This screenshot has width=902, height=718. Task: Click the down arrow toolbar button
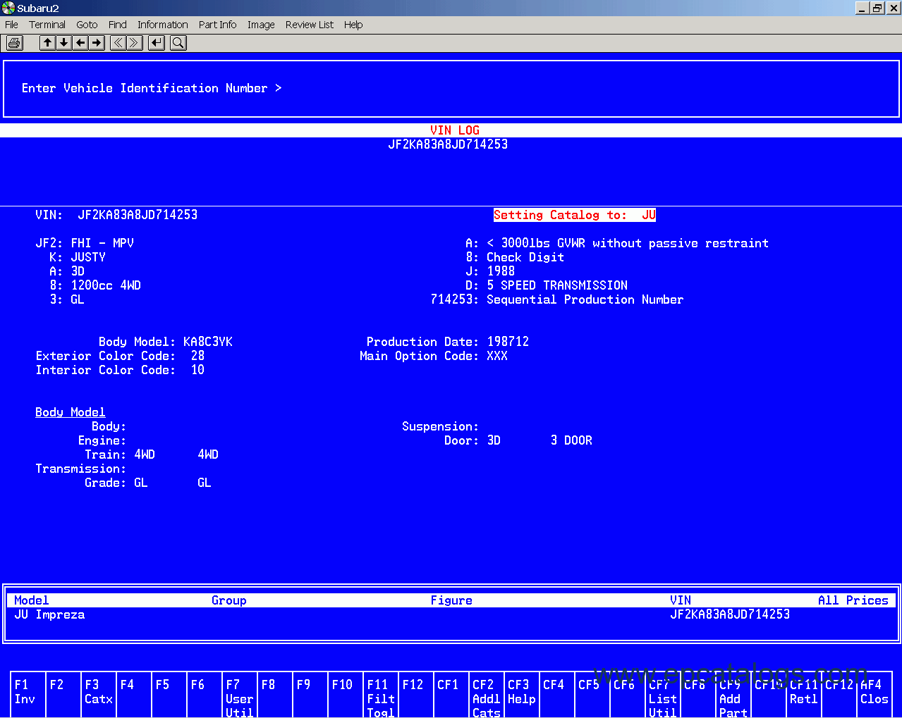[x=64, y=43]
